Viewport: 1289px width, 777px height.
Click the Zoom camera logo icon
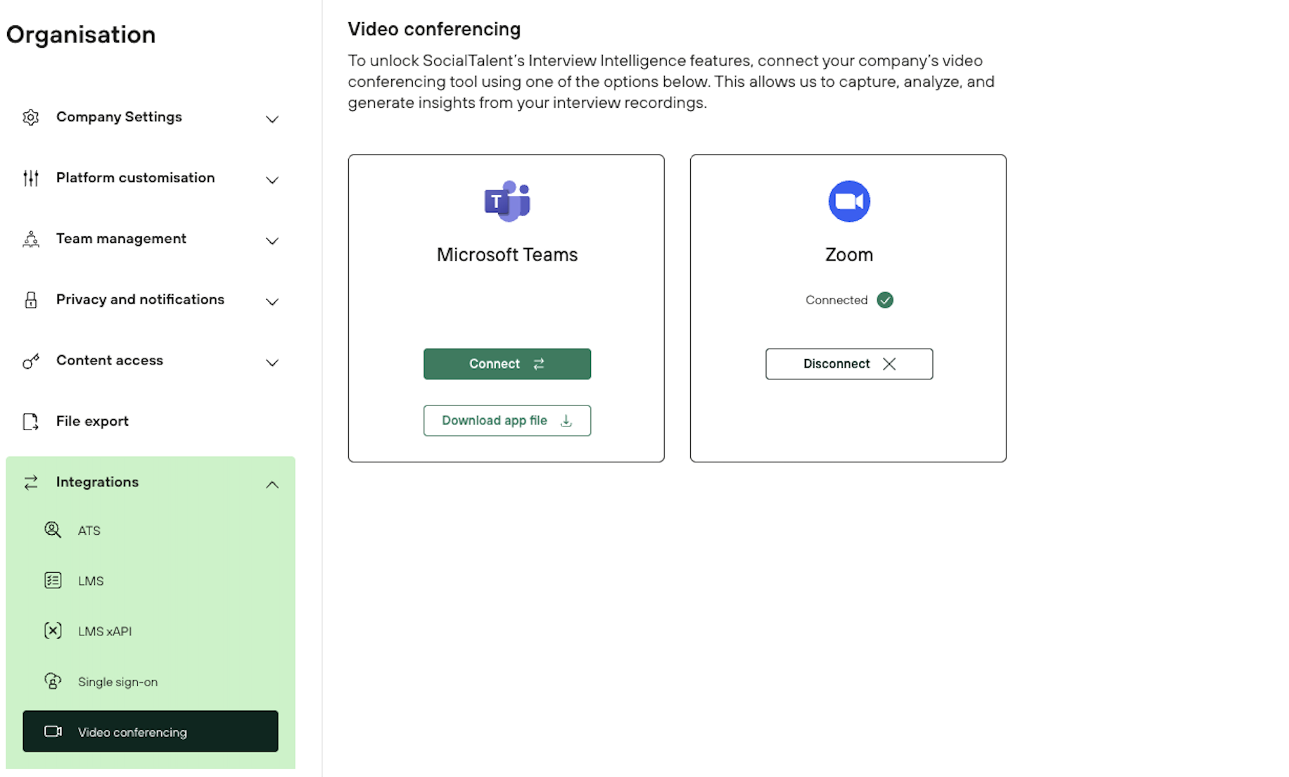[x=849, y=201]
